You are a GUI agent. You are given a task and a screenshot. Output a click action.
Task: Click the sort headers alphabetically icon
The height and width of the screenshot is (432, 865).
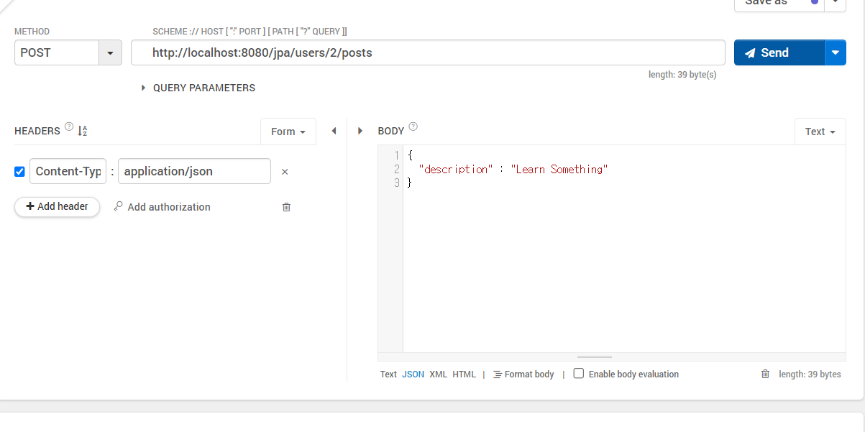pos(82,131)
